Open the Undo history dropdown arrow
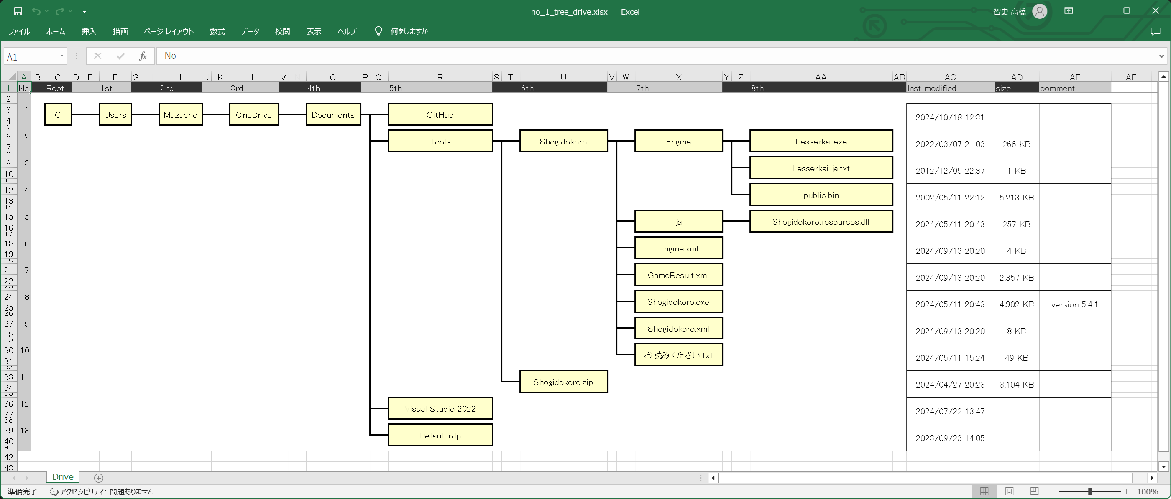Viewport: 1171px width, 499px height. click(x=46, y=11)
